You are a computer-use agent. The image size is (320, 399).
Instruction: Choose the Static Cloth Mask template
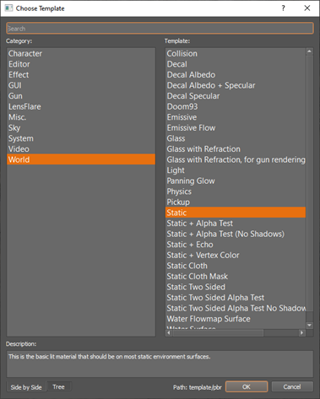click(236, 277)
